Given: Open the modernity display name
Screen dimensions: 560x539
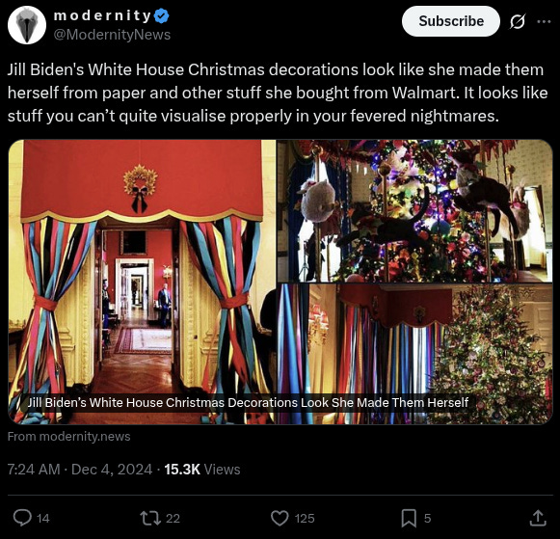Looking at the screenshot, I should 102,15.
